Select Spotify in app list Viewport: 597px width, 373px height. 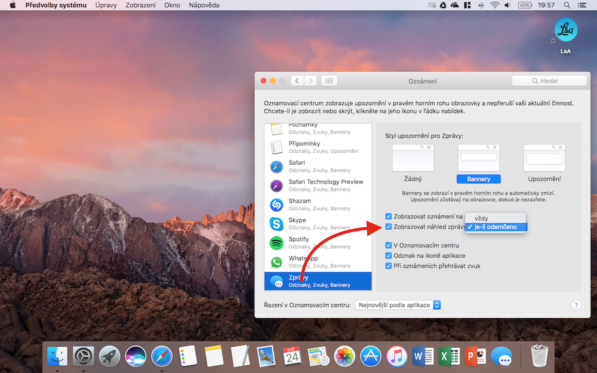(318, 243)
